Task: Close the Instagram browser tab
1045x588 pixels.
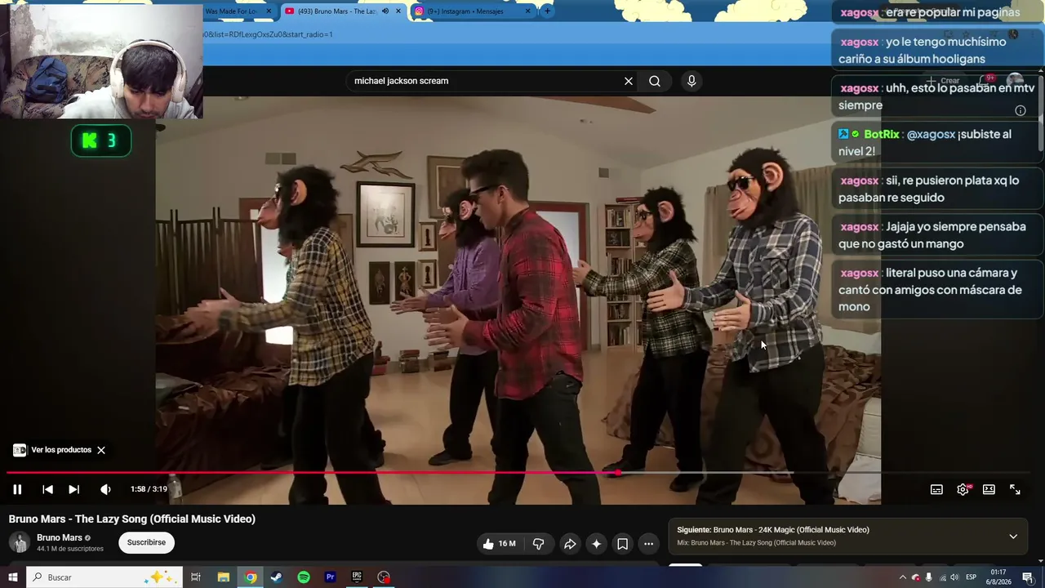Action: click(527, 11)
